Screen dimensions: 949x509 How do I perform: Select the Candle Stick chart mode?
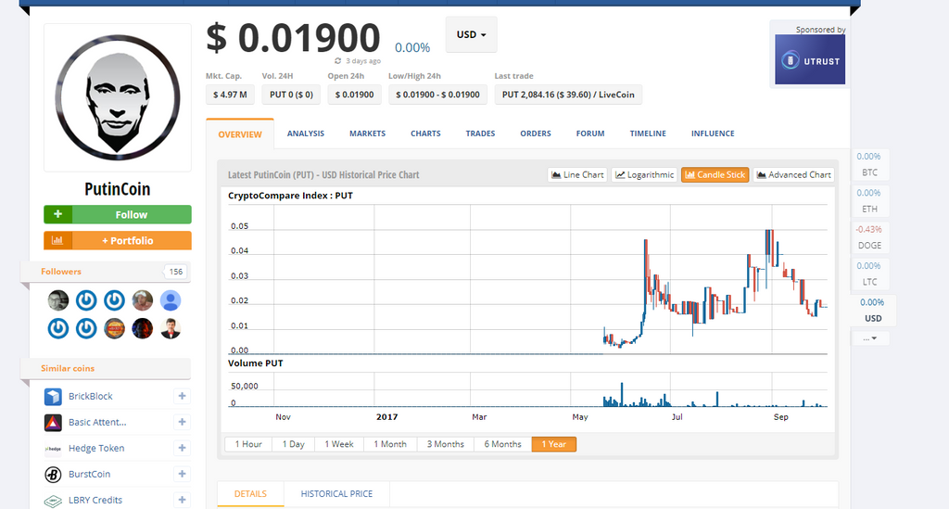coord(715,174)
